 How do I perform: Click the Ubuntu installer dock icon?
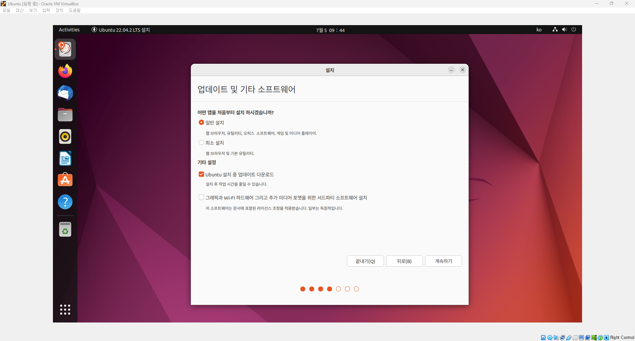pyautogui.click(x=65, y=49)
